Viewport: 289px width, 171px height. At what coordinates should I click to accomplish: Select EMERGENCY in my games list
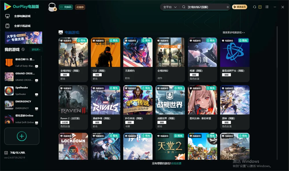22,105
